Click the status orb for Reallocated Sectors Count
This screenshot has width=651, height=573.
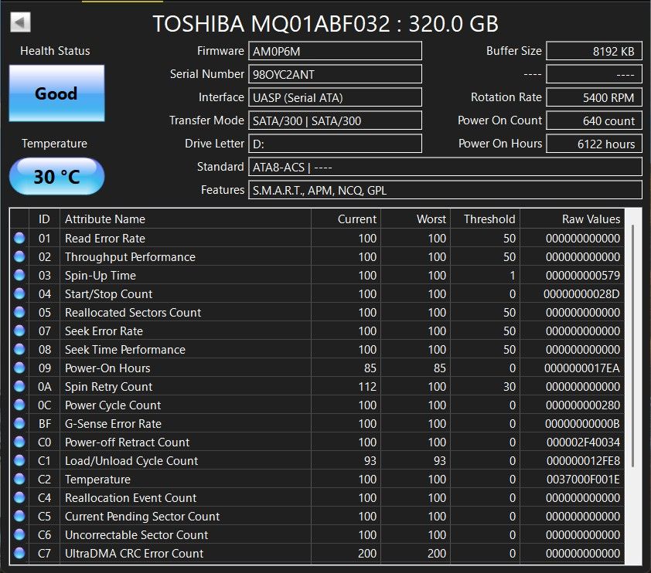[x=19, y=312]
